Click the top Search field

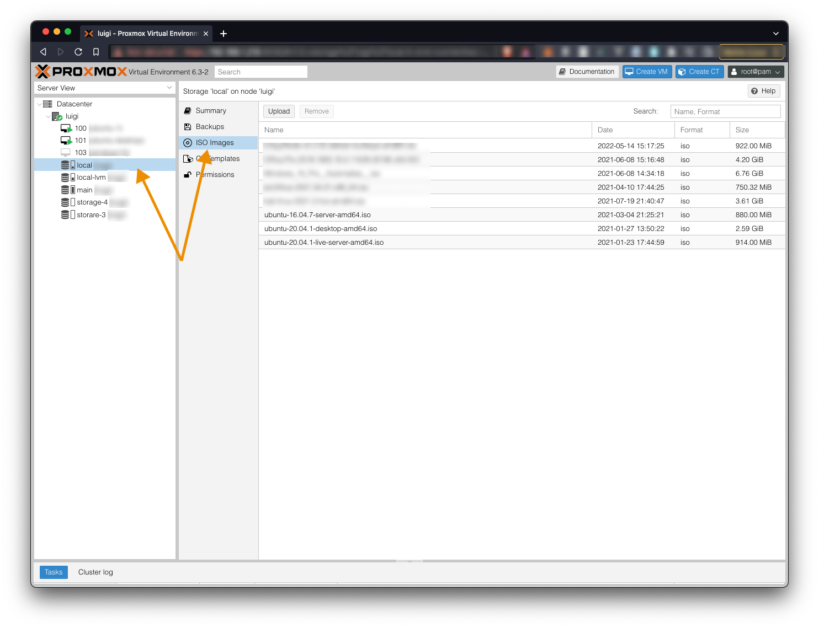261,72
